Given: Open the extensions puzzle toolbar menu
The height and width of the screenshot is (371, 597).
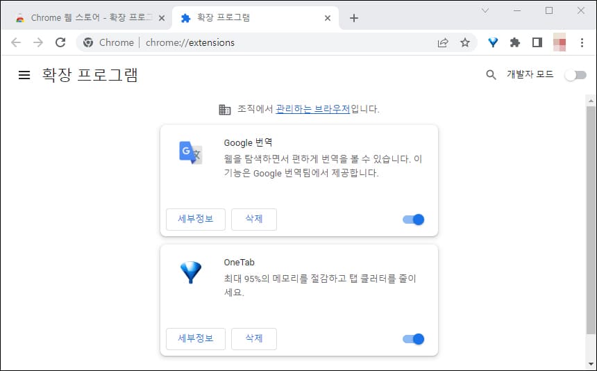Looking at the screenshot, I should [515, 42].
